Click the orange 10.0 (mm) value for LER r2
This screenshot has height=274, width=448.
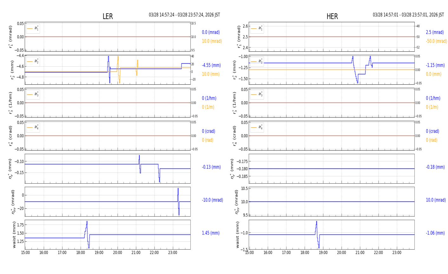click(211, 74)
